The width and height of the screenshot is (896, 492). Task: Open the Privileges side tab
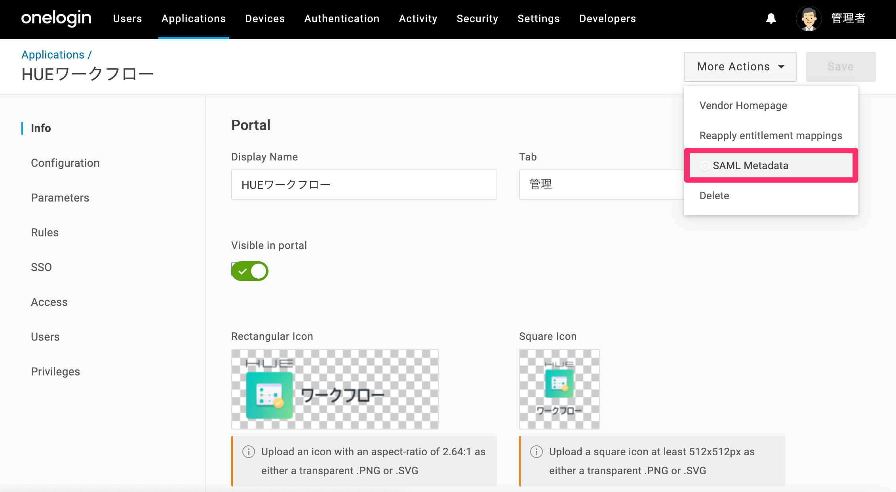[x=55, y=371]
